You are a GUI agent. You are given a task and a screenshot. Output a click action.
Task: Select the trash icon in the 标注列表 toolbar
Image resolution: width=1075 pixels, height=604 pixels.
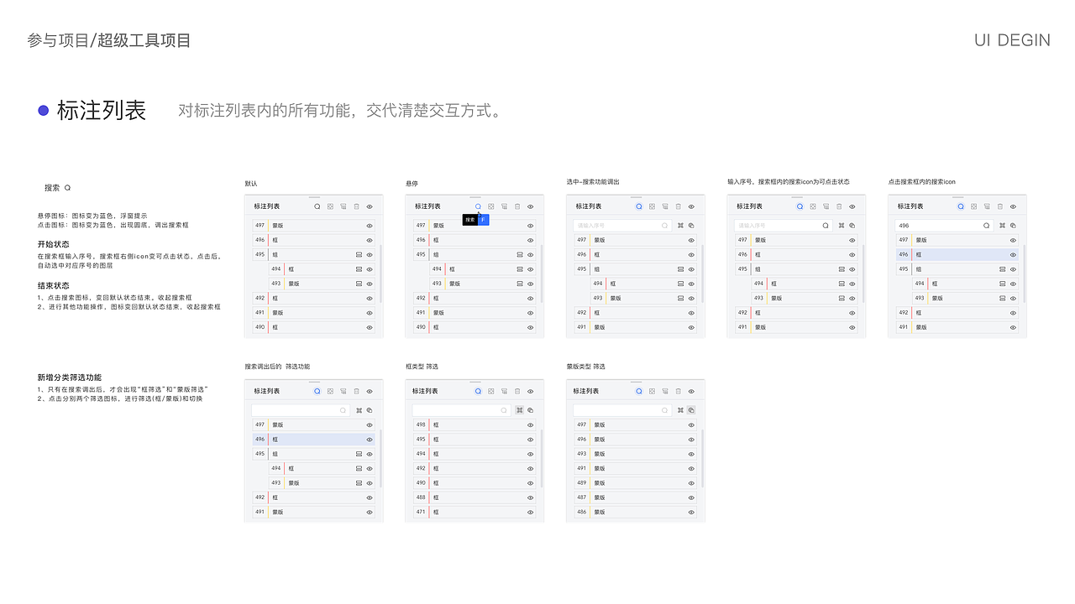(356, 206)
